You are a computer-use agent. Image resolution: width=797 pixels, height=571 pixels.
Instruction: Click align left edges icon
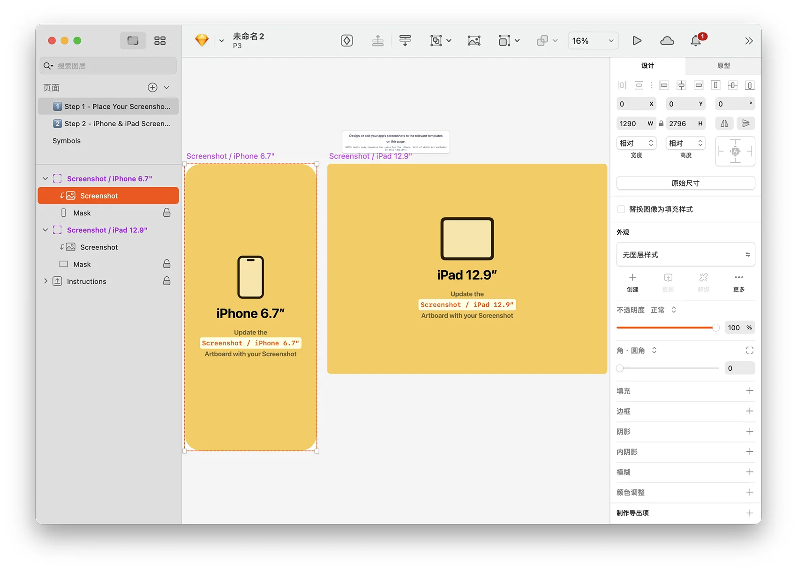664,85
